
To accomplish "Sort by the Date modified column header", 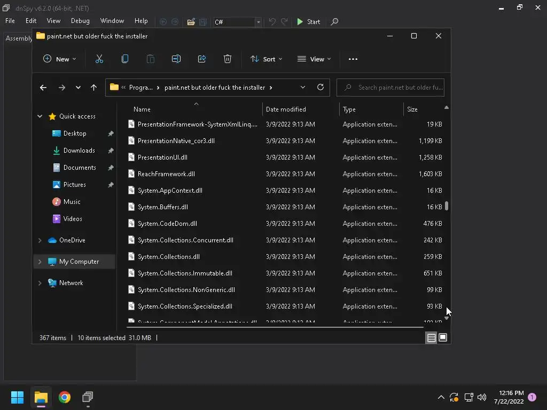I will click(x=301, y=109).
